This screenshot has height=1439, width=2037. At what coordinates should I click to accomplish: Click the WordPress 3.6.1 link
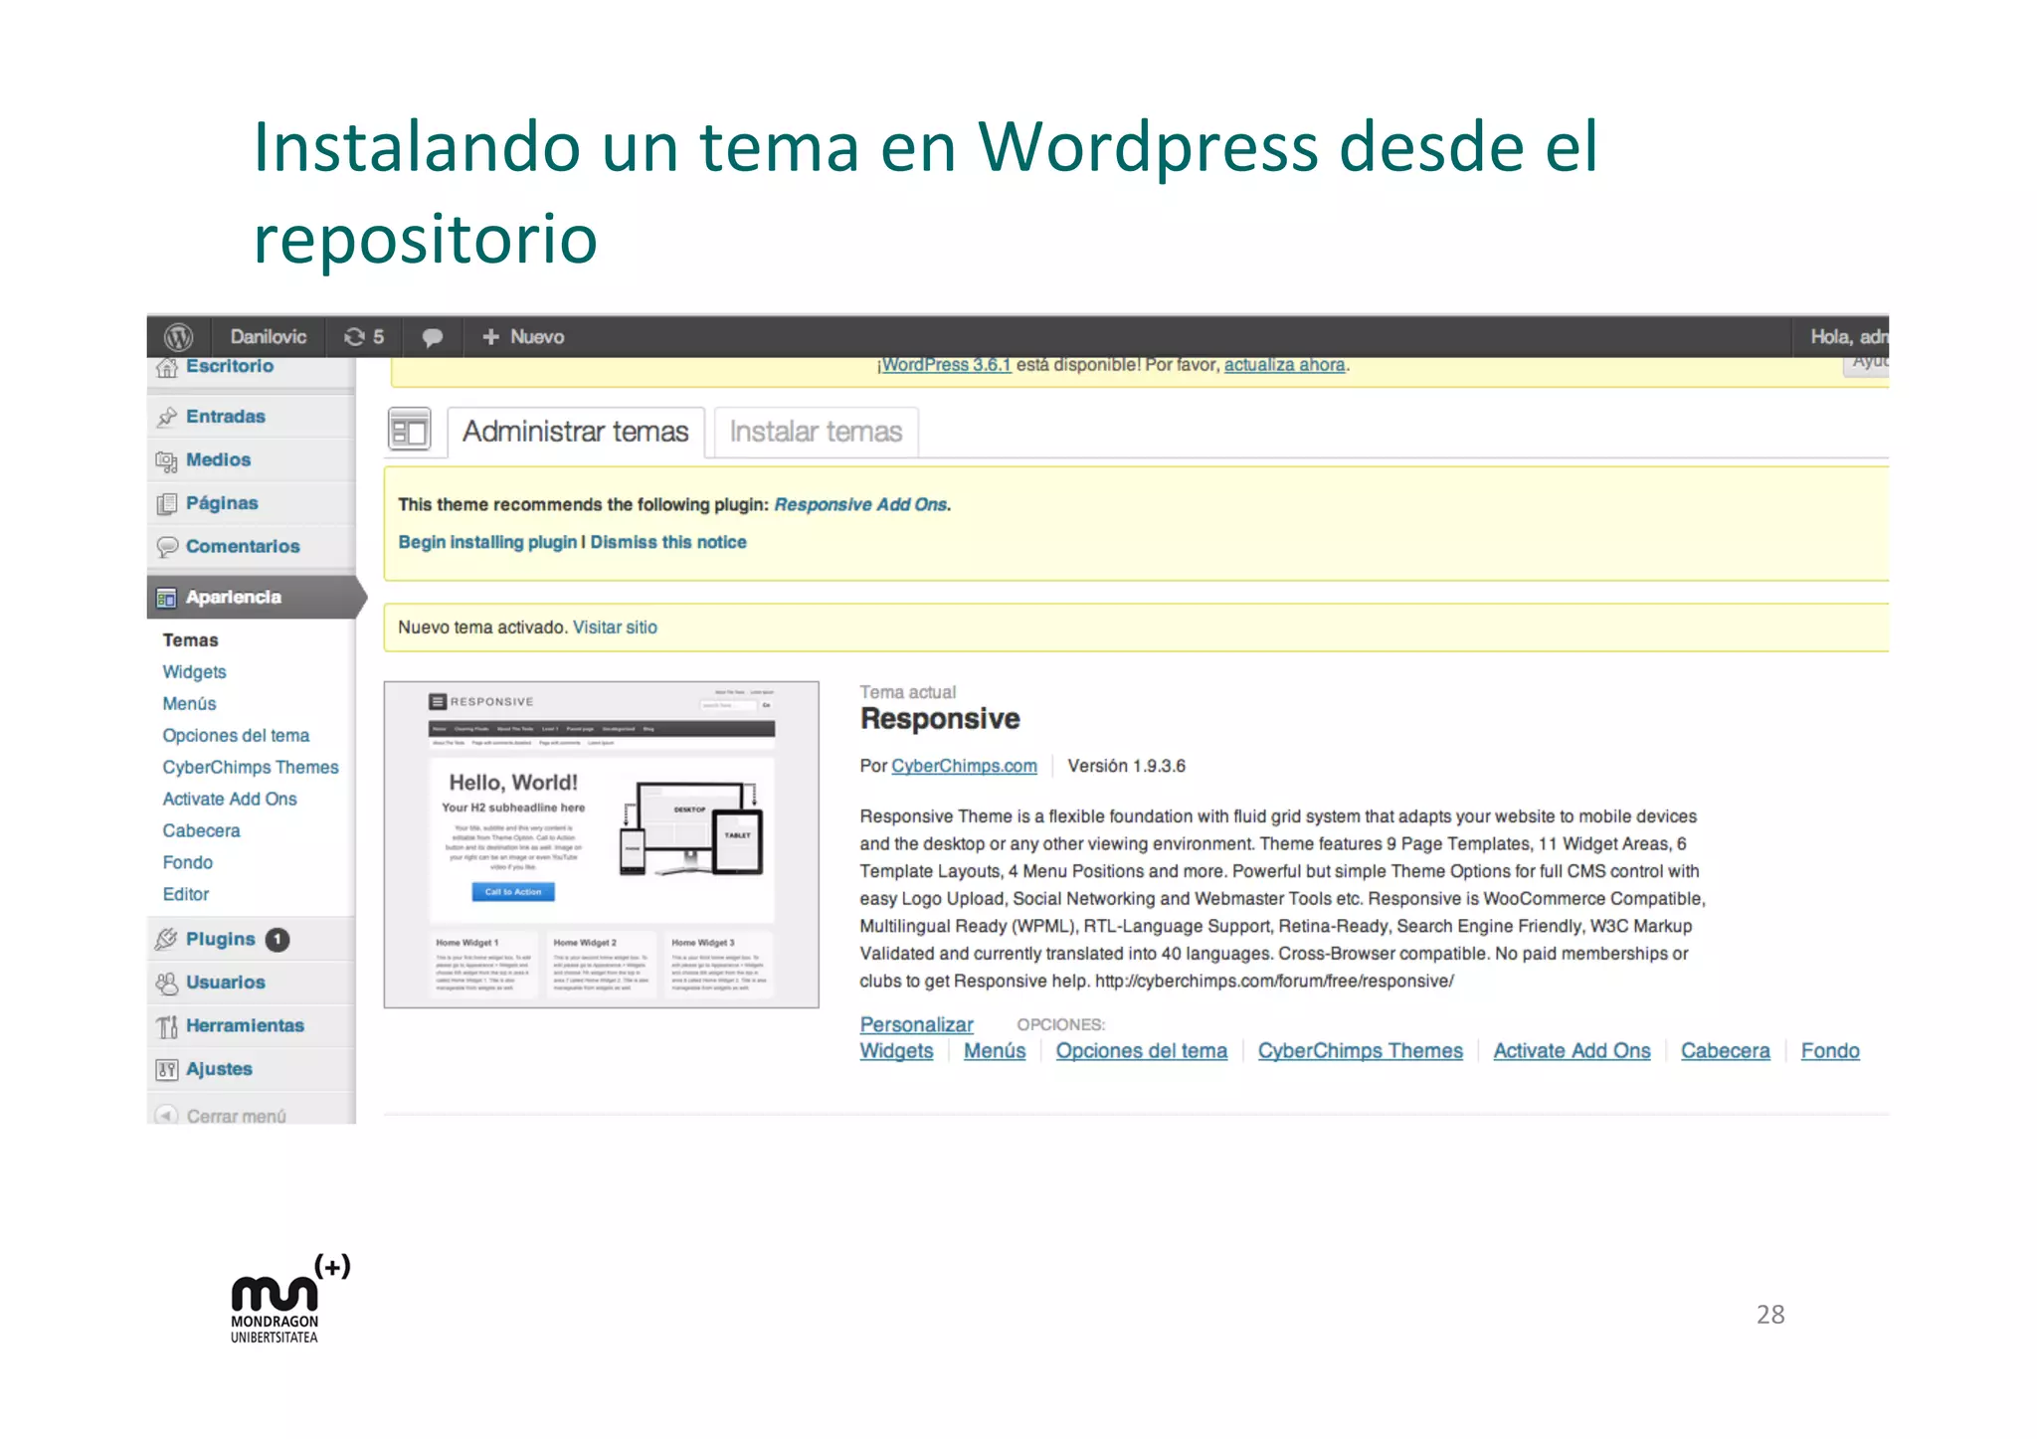pos(946,365)
